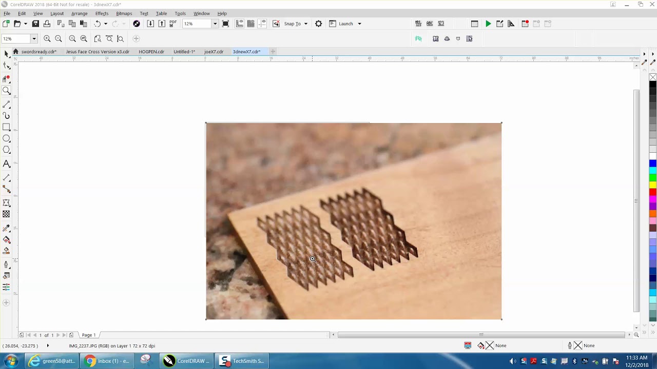
Task: Select the Transparency checkerboard tool
Action: point(6,214)
